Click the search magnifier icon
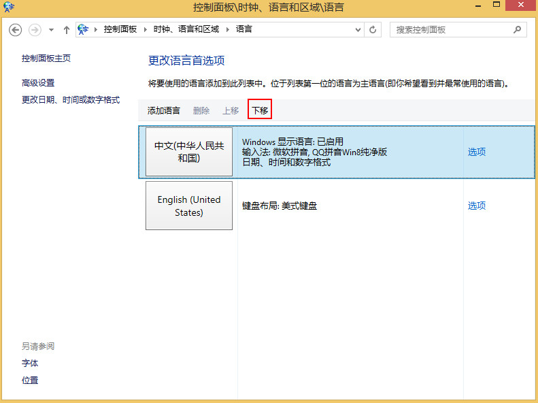Viewport: 538px width, 403px height. 517,30
